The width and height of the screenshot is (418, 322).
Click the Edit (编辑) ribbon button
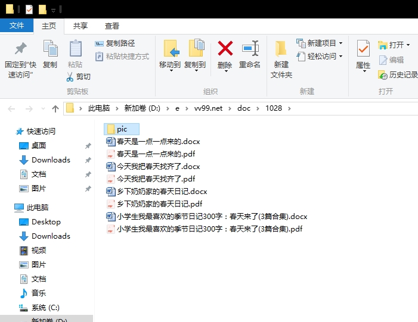(391, 60)
